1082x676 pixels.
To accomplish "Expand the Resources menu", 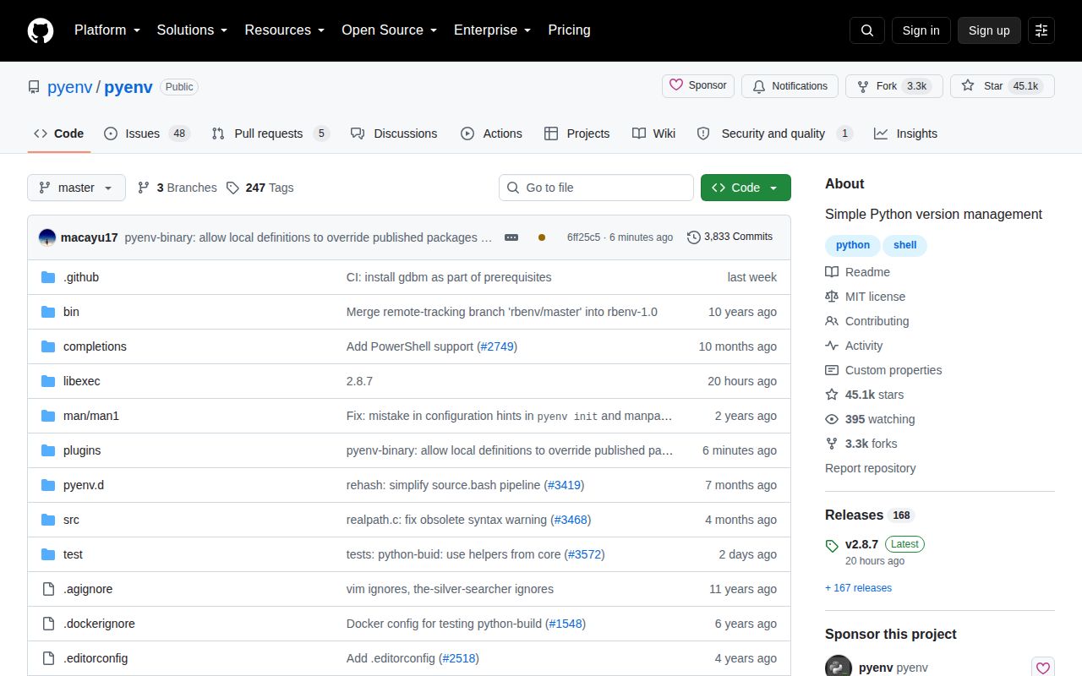I will 285,30.
